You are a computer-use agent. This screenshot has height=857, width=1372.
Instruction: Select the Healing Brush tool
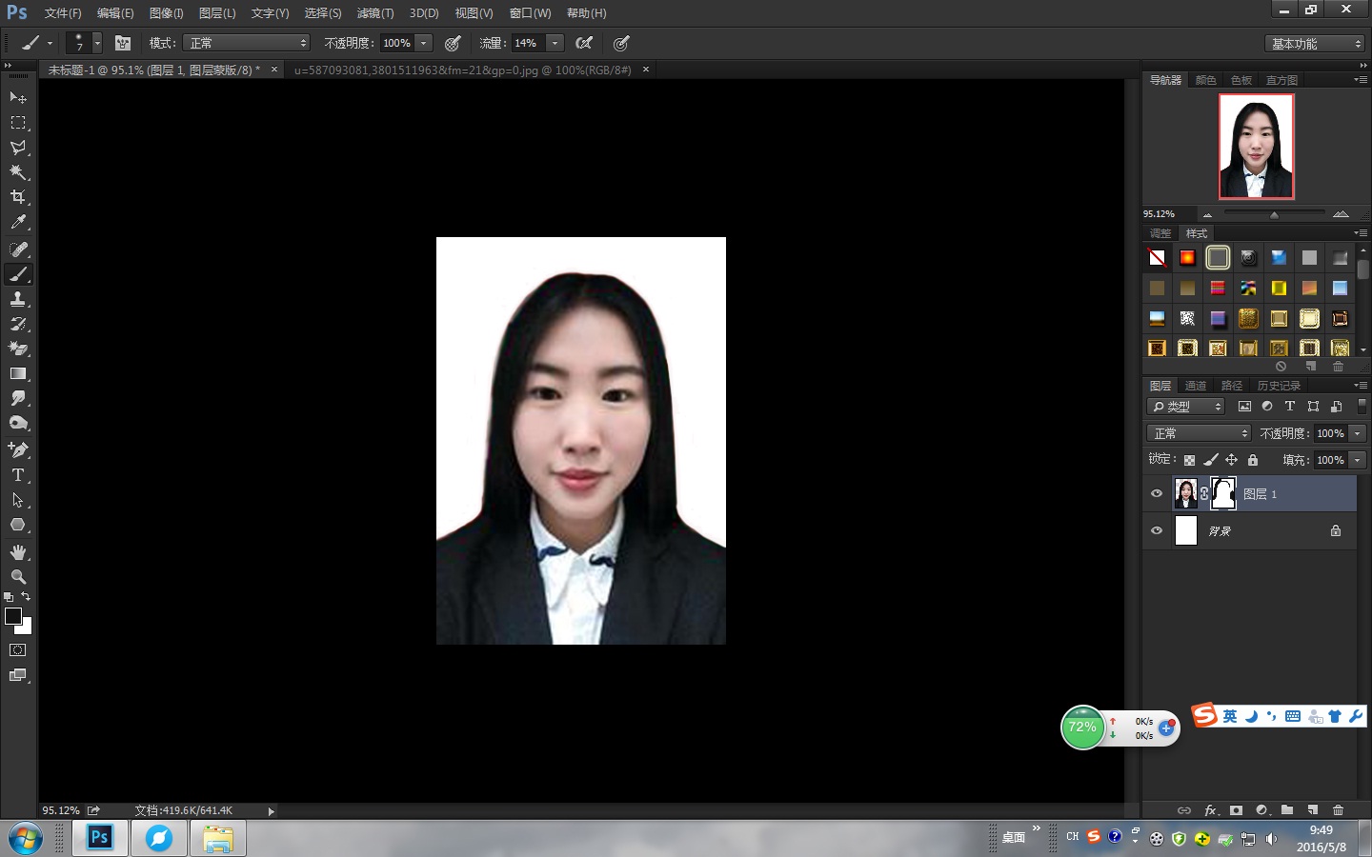pyautogui.click(x=18, y=249)
